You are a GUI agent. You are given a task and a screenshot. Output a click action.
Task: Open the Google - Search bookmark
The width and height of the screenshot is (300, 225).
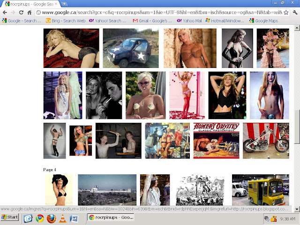pyautogui.click(x=22, y=21)
